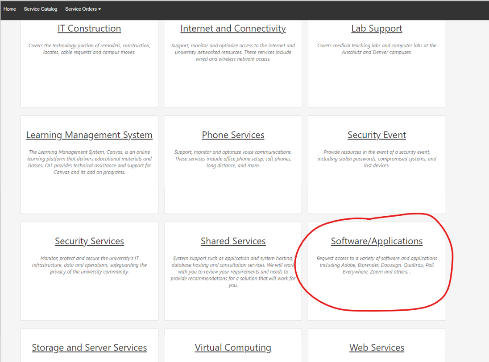This screenshot has height=362, width=489.
Task: Go to Service Catalog in navbar
Action: 41,9
